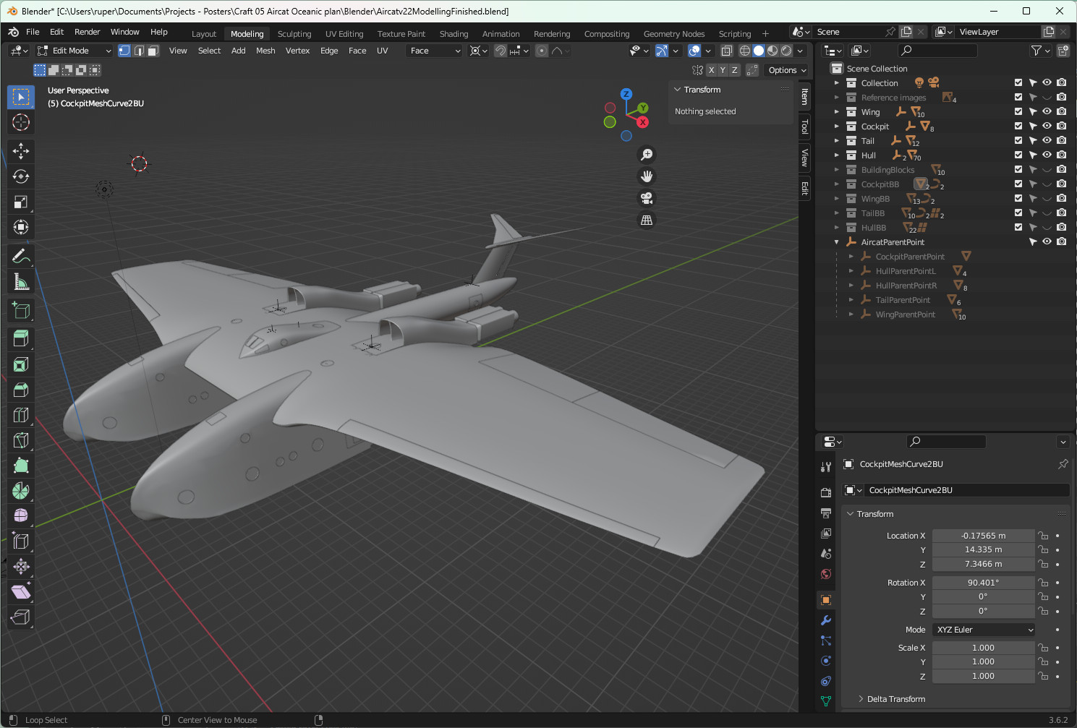Toggle the camera view icon
This screenshot has width=1077, height=728.
pos(647,198)
